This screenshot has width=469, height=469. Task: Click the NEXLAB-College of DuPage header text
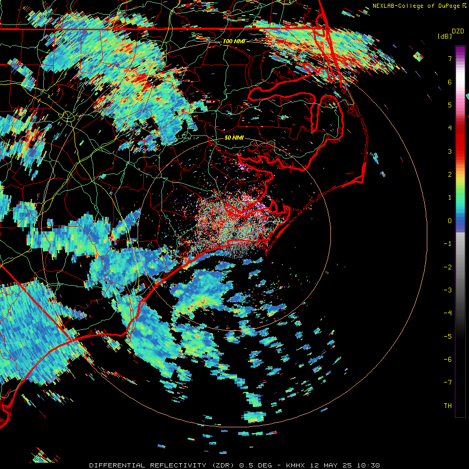pos(416,6)
